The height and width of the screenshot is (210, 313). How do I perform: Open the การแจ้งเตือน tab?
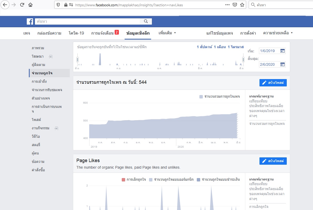point(102,33)
